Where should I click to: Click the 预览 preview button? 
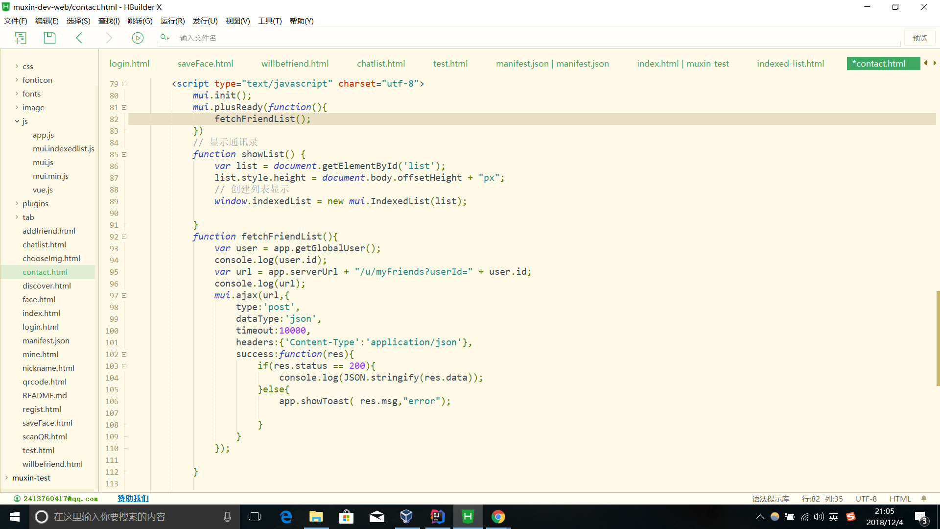[919, 38]
